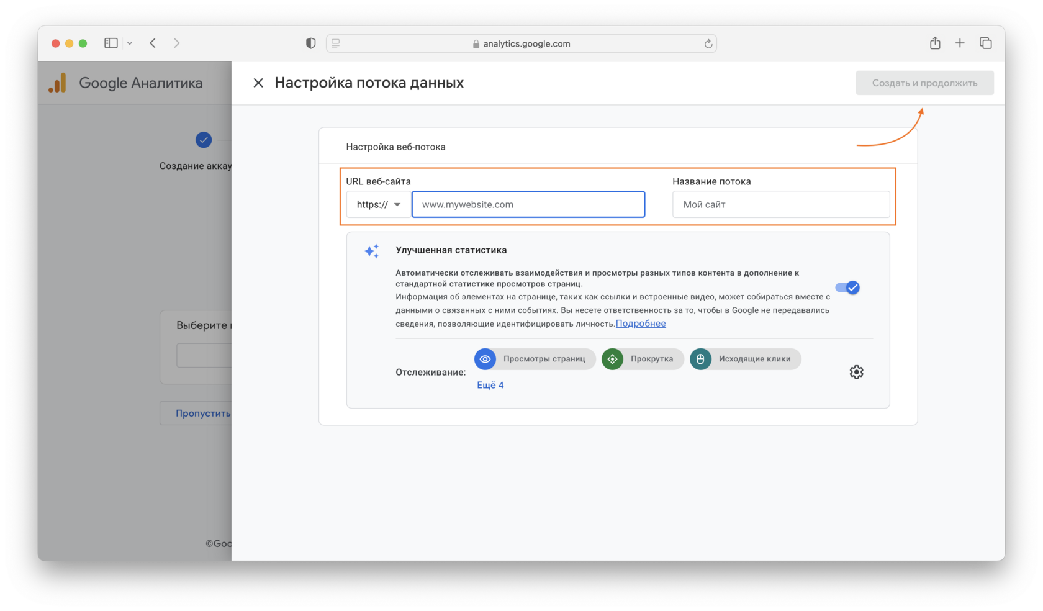Open a new browser tab
This screenshot has height=611, width=1043.
tap(960, 43)
